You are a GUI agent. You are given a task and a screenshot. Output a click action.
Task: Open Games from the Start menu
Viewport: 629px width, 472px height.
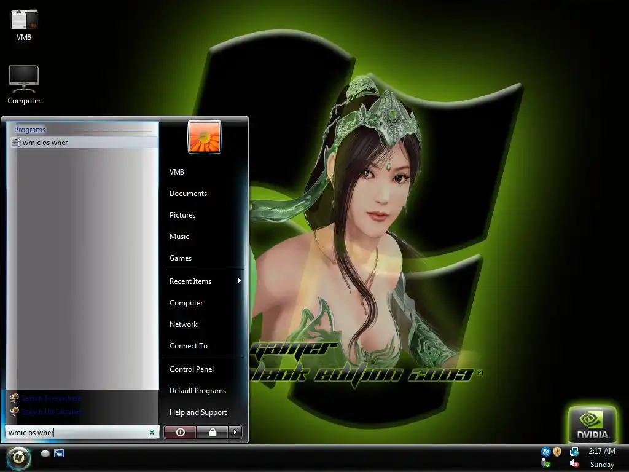[x=181, y=258]
